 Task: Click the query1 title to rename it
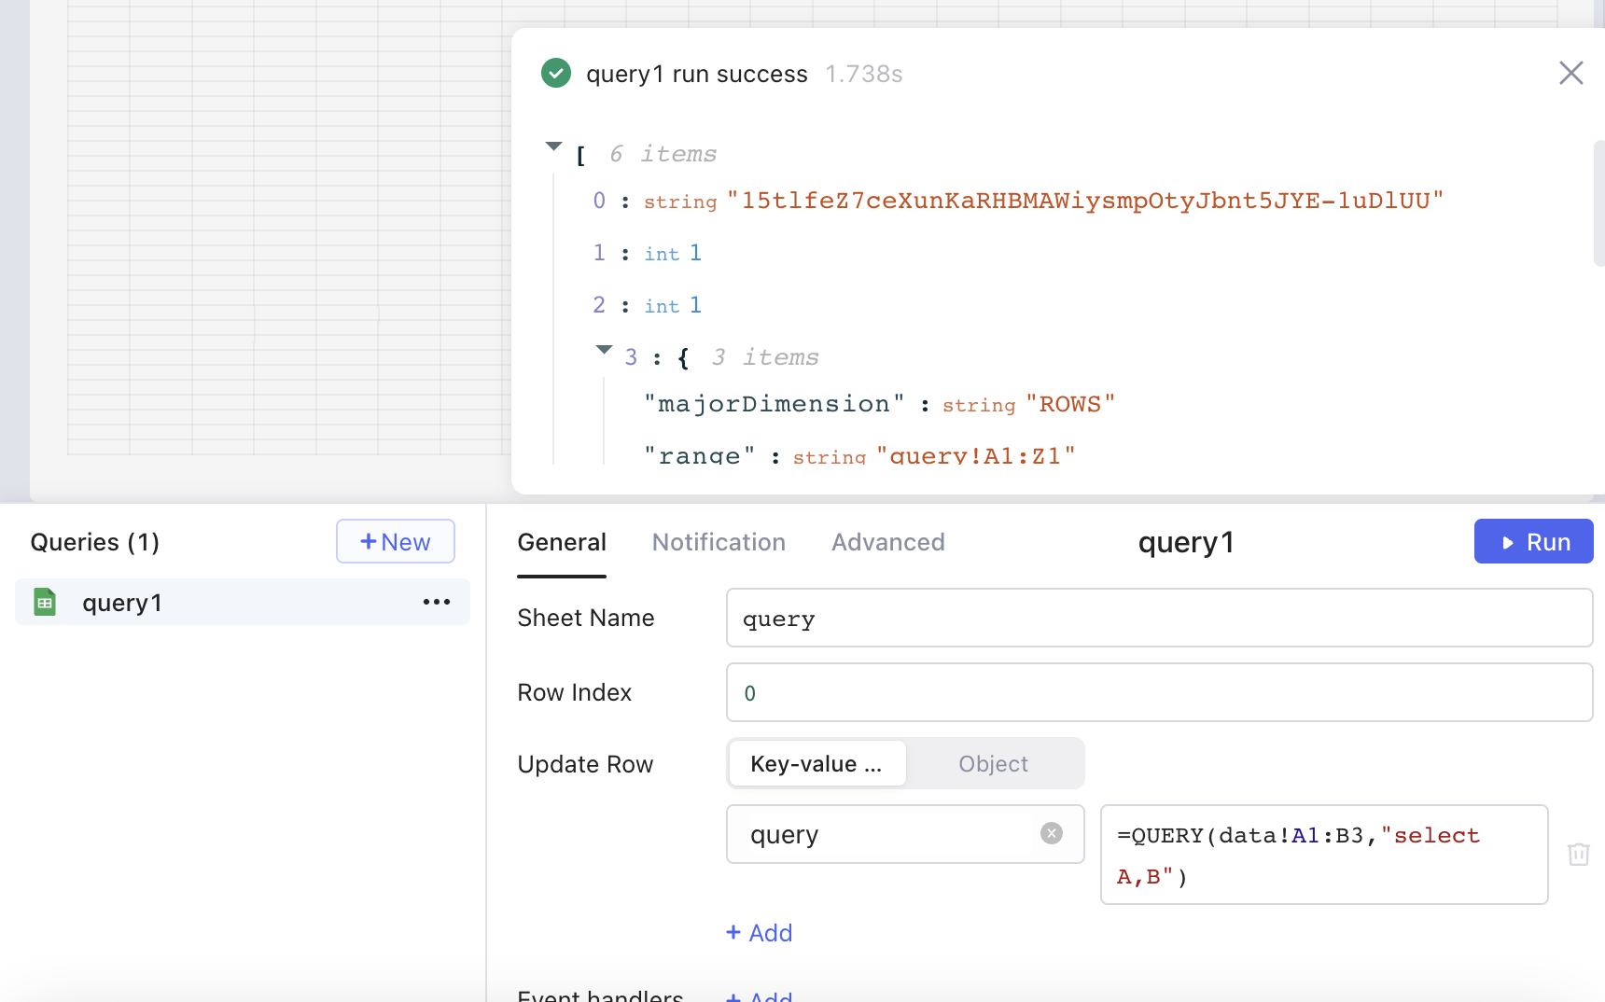[x=1186, y=542]
